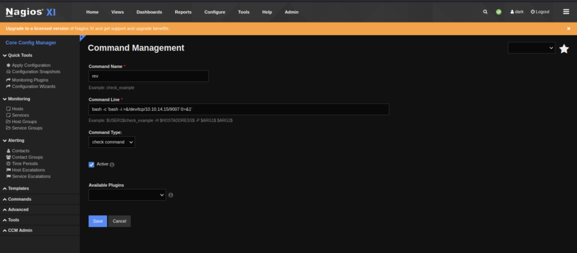Click the info icon next to Available Plugins
The height and width of the screenshot is (253, 577).
click(x=171, y=195)
